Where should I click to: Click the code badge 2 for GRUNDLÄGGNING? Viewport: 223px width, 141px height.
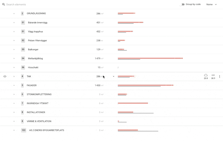[22, 14]
